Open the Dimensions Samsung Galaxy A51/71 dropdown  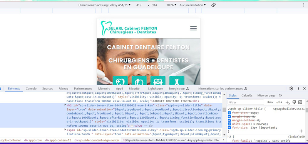click(x=104, y=5)
